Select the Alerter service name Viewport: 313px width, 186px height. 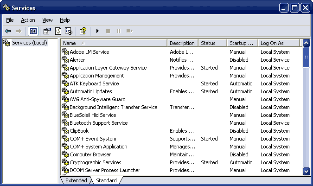(77, 60)
